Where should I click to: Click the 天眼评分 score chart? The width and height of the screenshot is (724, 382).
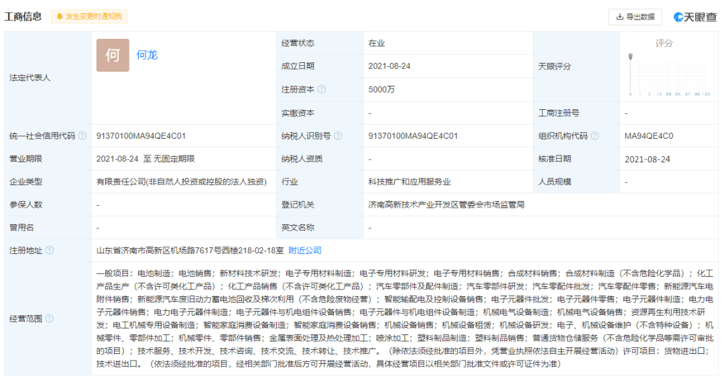tap(668, 74)
